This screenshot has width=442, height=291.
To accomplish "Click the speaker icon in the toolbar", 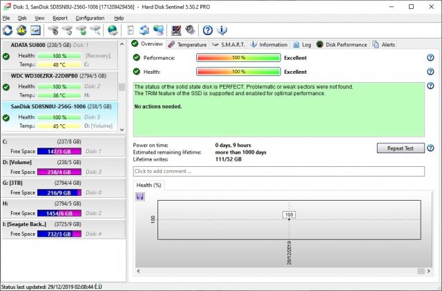I will [189, 30].
